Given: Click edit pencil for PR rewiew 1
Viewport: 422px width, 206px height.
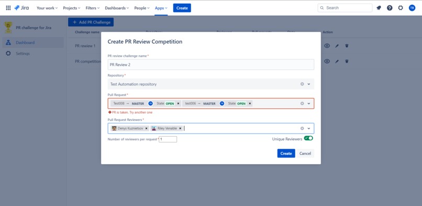Looking at the screenshot, I should click(x=337, y=46).
